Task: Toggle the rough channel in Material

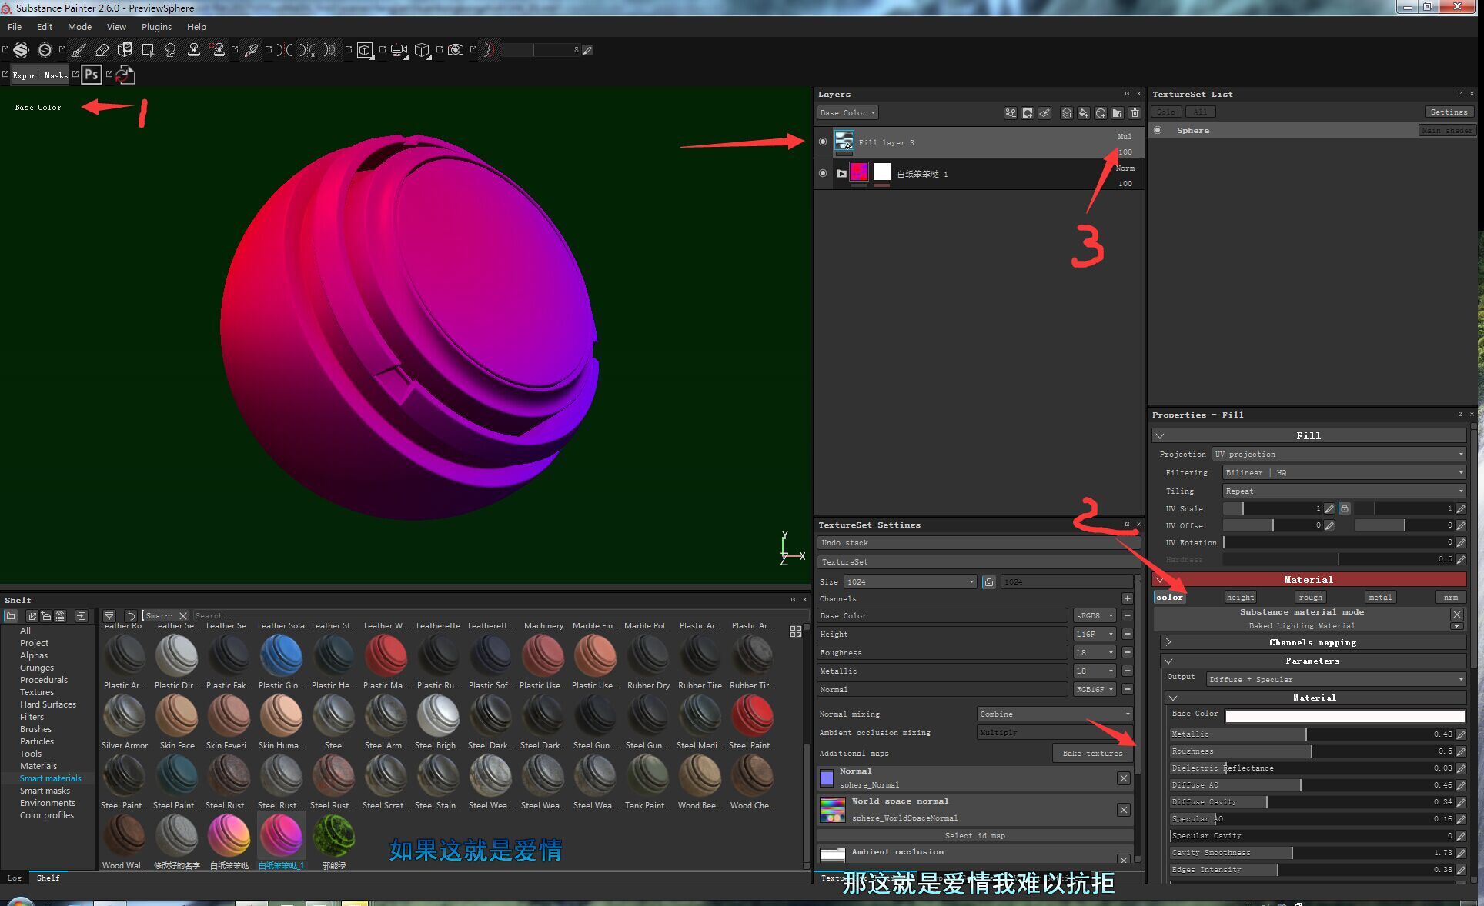Action: pyautogui.click(x=1310, y=597)
